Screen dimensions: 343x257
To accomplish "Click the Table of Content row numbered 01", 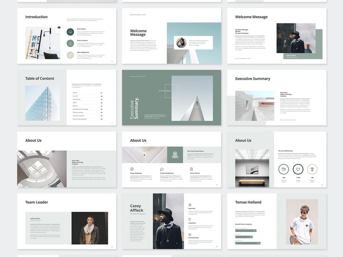I will coord(87,93).
